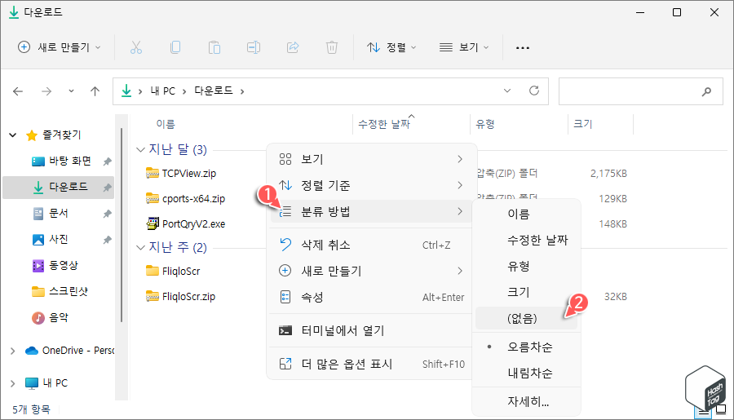The width and height of the screenshot is (734, 420).
Task: Refresh the folder view
Action: (534, 91)
